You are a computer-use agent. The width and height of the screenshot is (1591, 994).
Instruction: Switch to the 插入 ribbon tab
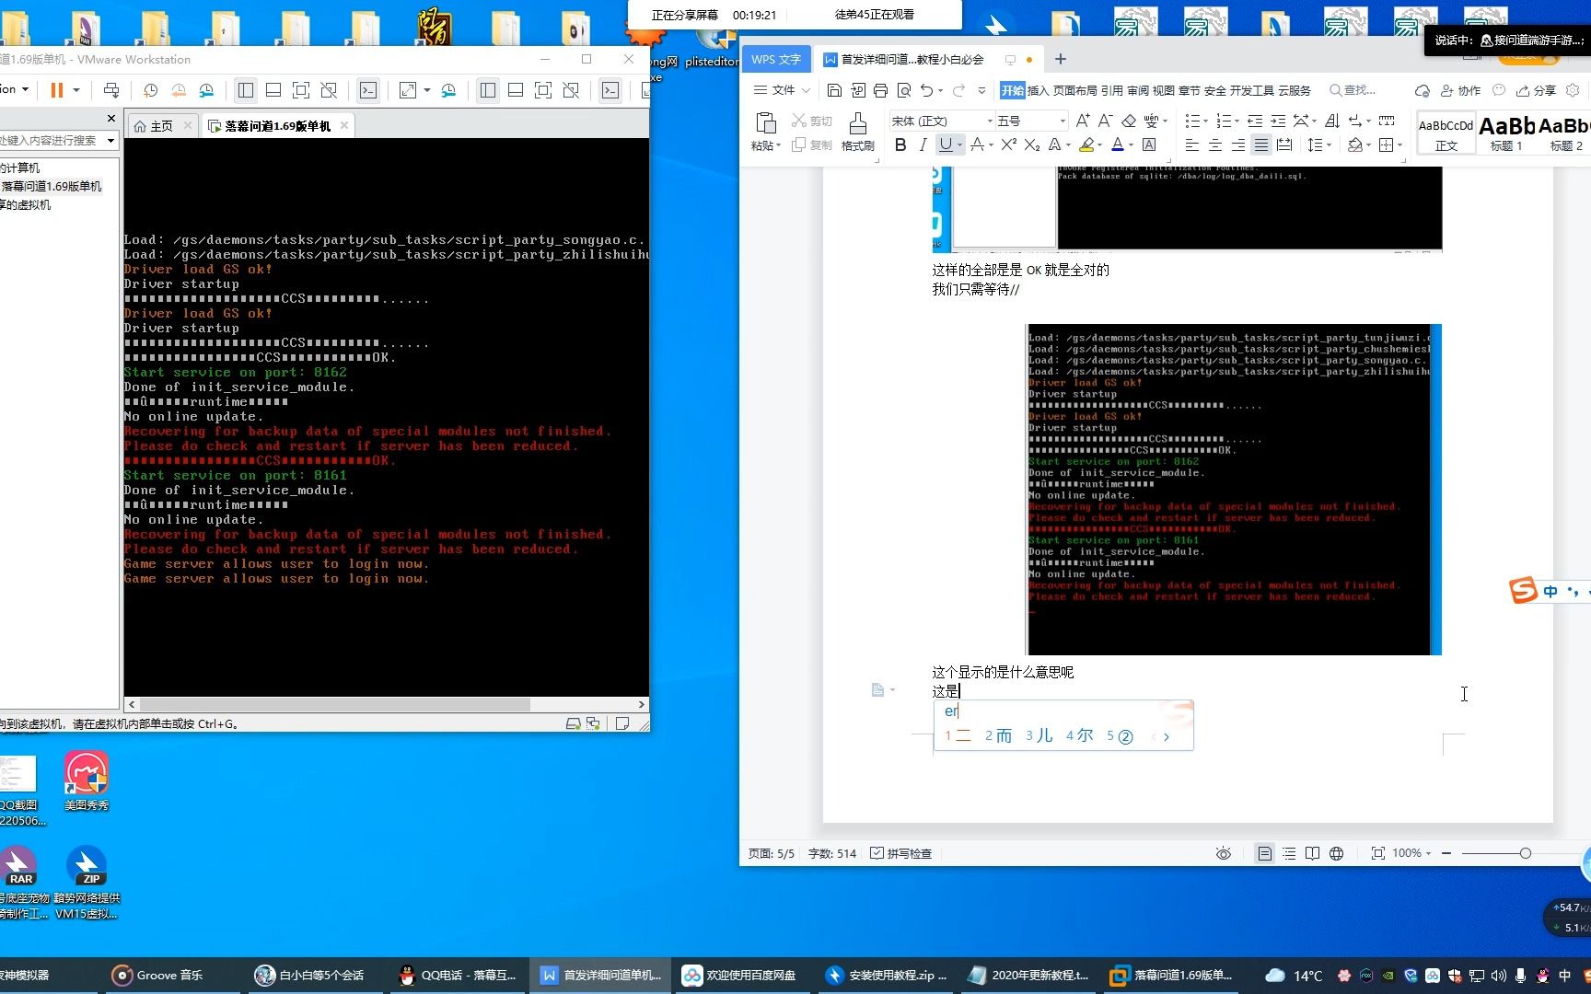[1038, 90]
